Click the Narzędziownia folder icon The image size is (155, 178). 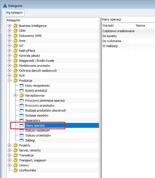point(21,96)
